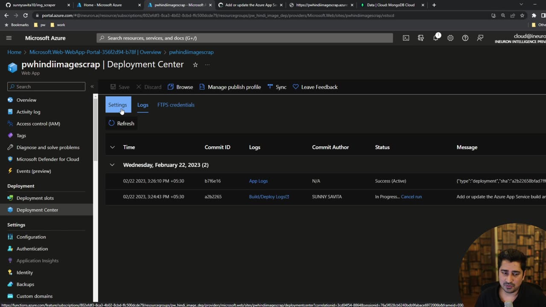Click Browse in the command bar

pyautogui.click(x=180, y=87)
